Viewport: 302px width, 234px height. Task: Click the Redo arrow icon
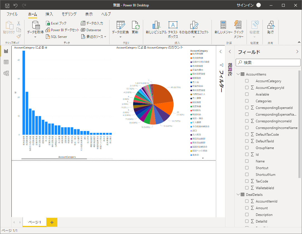point(24,6)
